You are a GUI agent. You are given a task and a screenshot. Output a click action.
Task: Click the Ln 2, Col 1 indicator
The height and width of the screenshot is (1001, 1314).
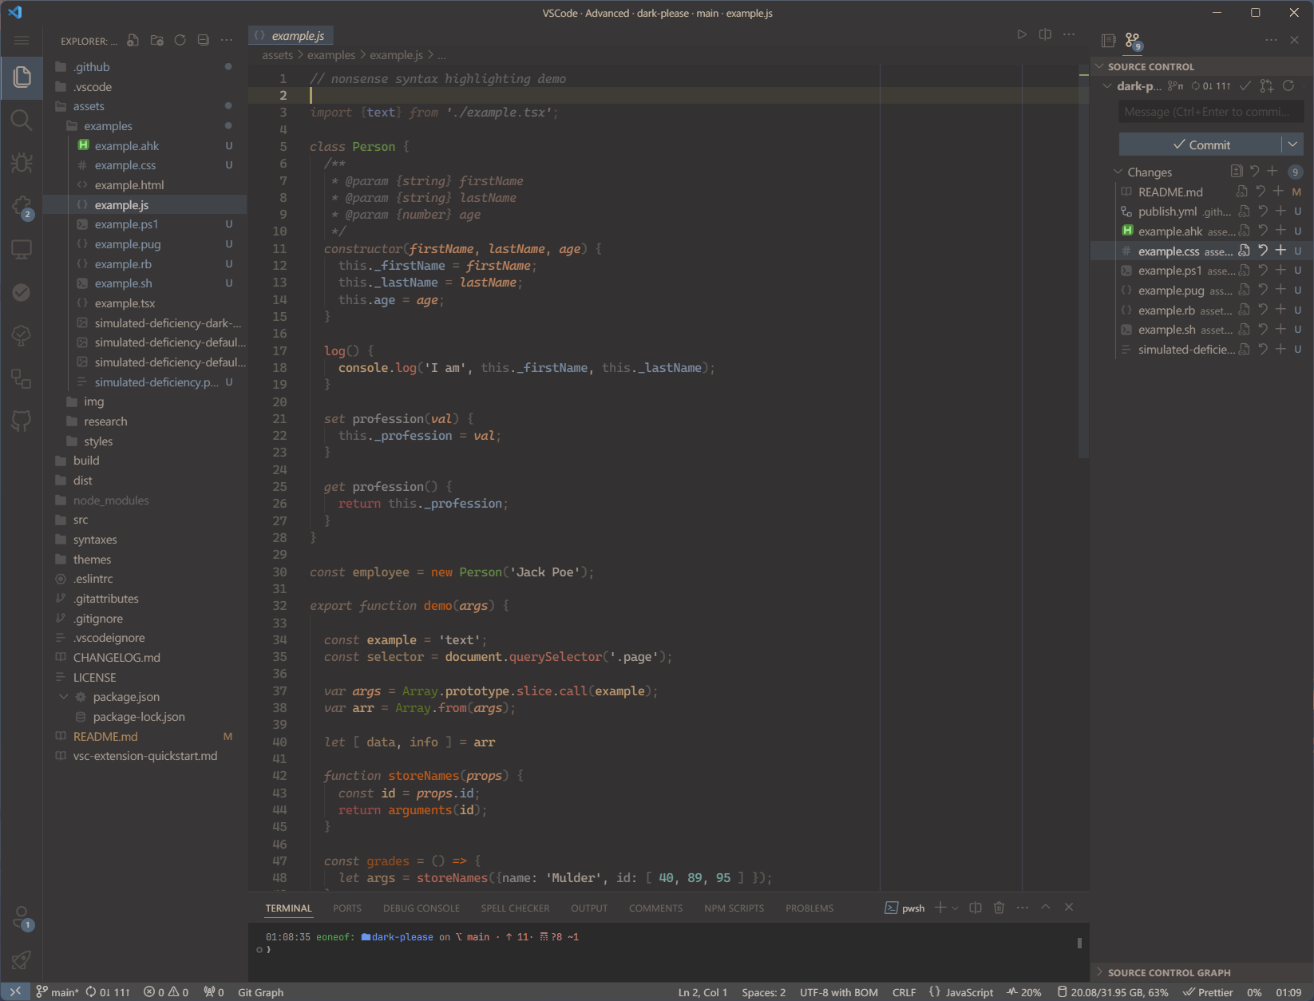click(703, 992)
